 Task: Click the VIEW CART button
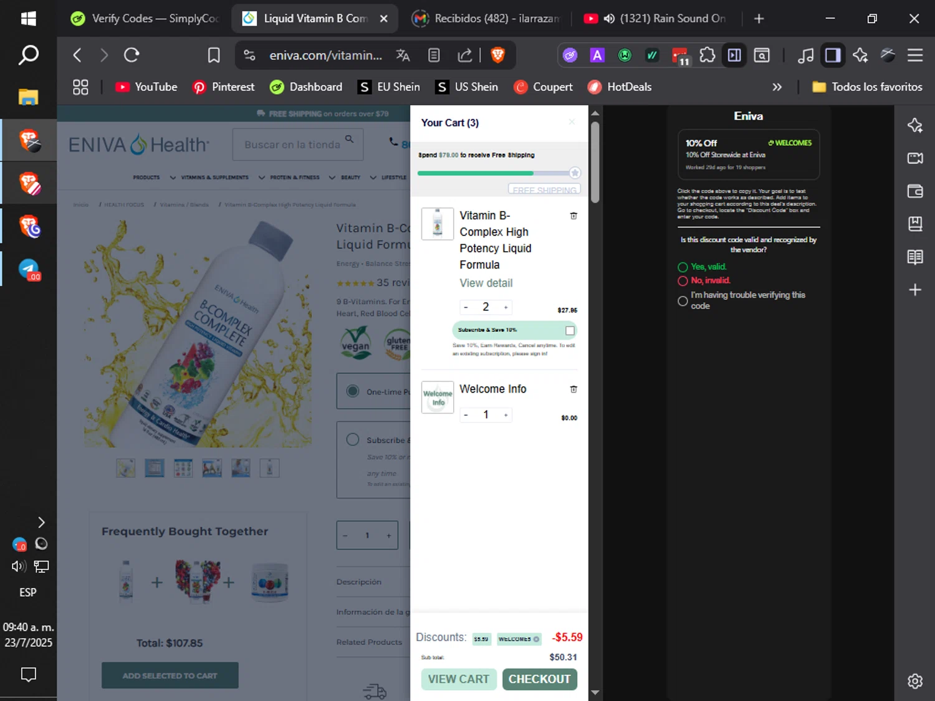(x=459, y=679)
